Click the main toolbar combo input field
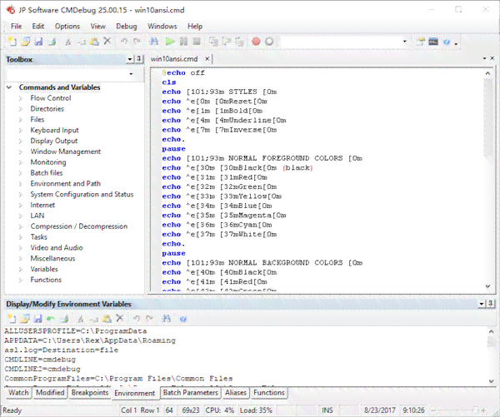 pyautogui.click(x=340, y=42)
